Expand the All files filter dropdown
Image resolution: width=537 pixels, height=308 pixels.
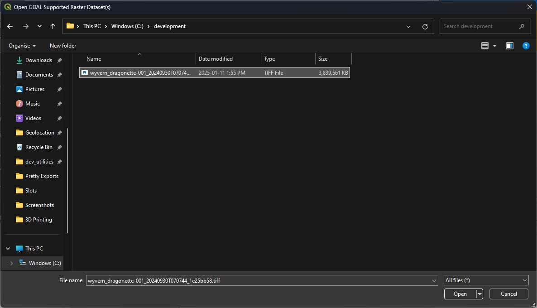coord(486,280)
